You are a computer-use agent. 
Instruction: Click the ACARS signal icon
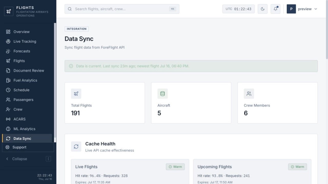[x=8, y=119]
